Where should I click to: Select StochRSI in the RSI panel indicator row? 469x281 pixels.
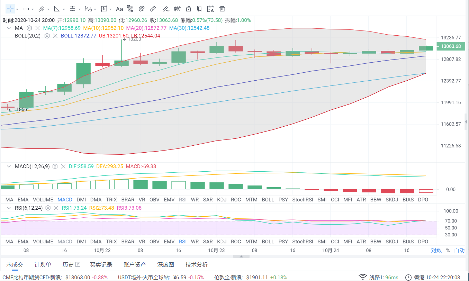(303, 242)
